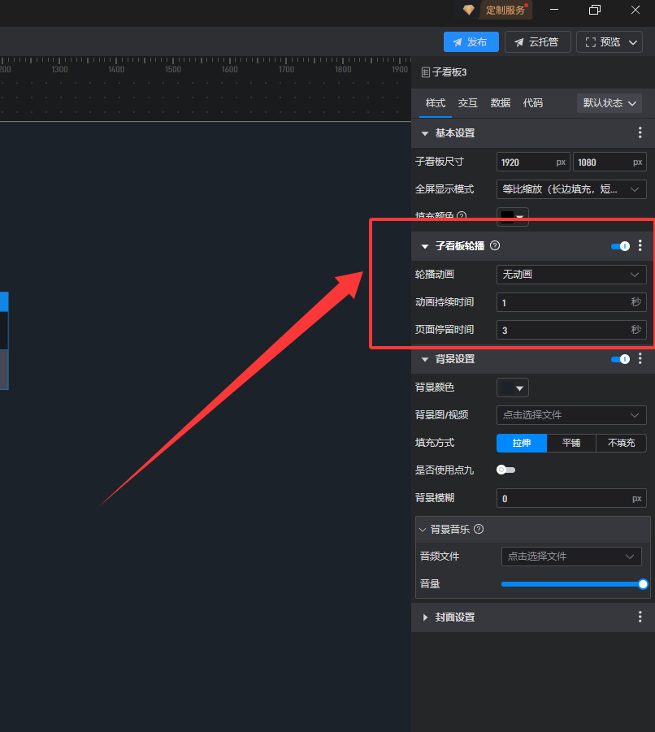
Task: Edit the 动画持续时间 field
Action: [571, 302]
